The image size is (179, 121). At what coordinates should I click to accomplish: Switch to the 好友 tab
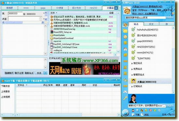[151, 24]
